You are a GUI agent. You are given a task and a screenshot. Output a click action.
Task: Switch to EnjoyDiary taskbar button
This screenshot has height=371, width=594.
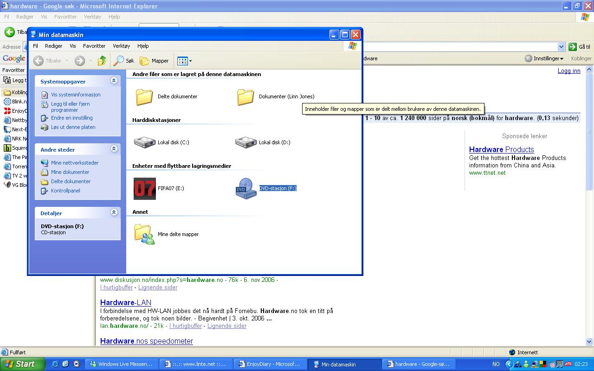coord(270,364)
